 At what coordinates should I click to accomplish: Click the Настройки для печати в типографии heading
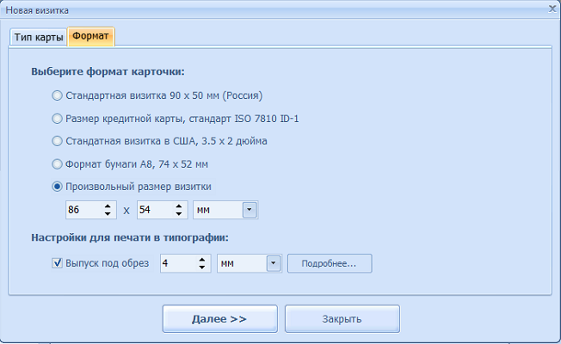click(130, 238)
